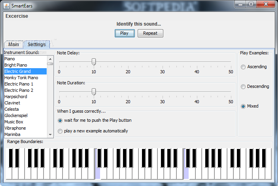Click the Play button
The width and height of the screenshot is (278, 186).
pos(125,33)
